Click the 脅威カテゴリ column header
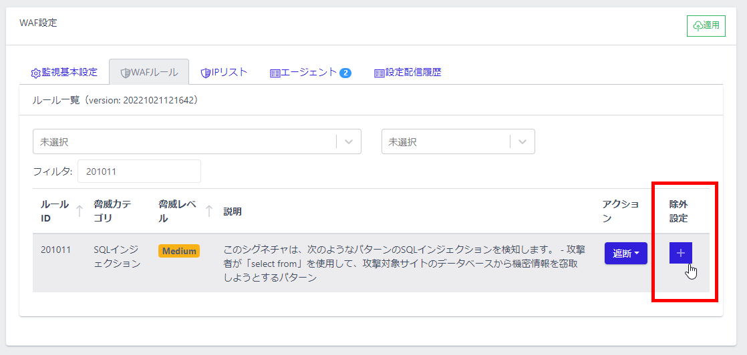747x355 pixels. click(112, 211)
